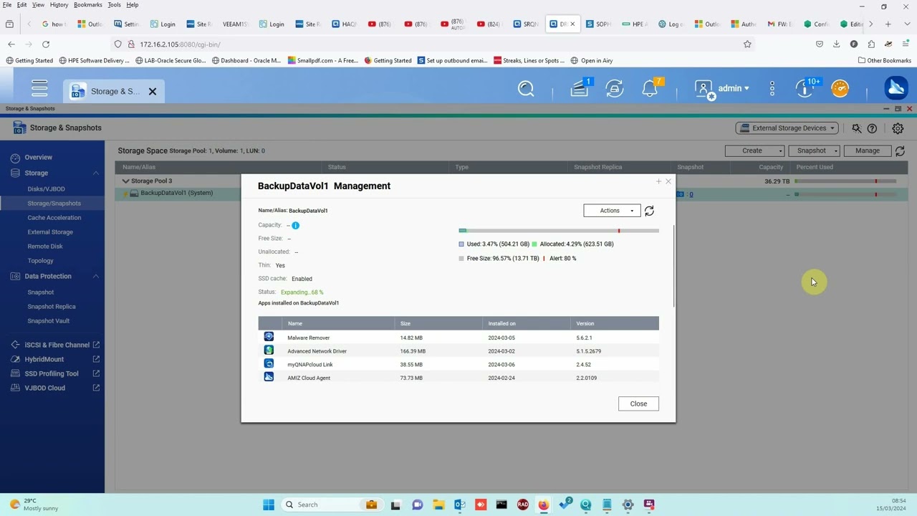Open the QTS search magnifier
The height and width of the screenshot is (516, 917).
pyautogui.click(x=526, y=89)
